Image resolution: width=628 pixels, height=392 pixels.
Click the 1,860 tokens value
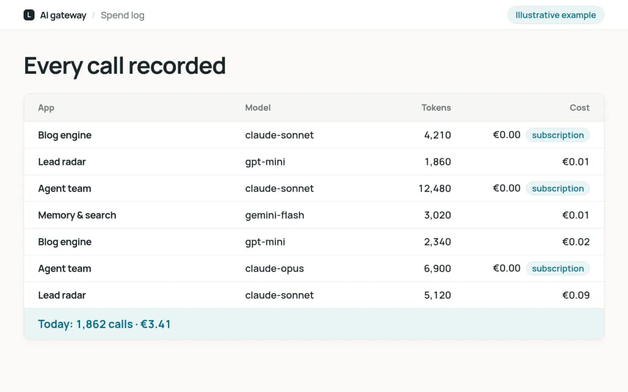(x=438, y=162)
